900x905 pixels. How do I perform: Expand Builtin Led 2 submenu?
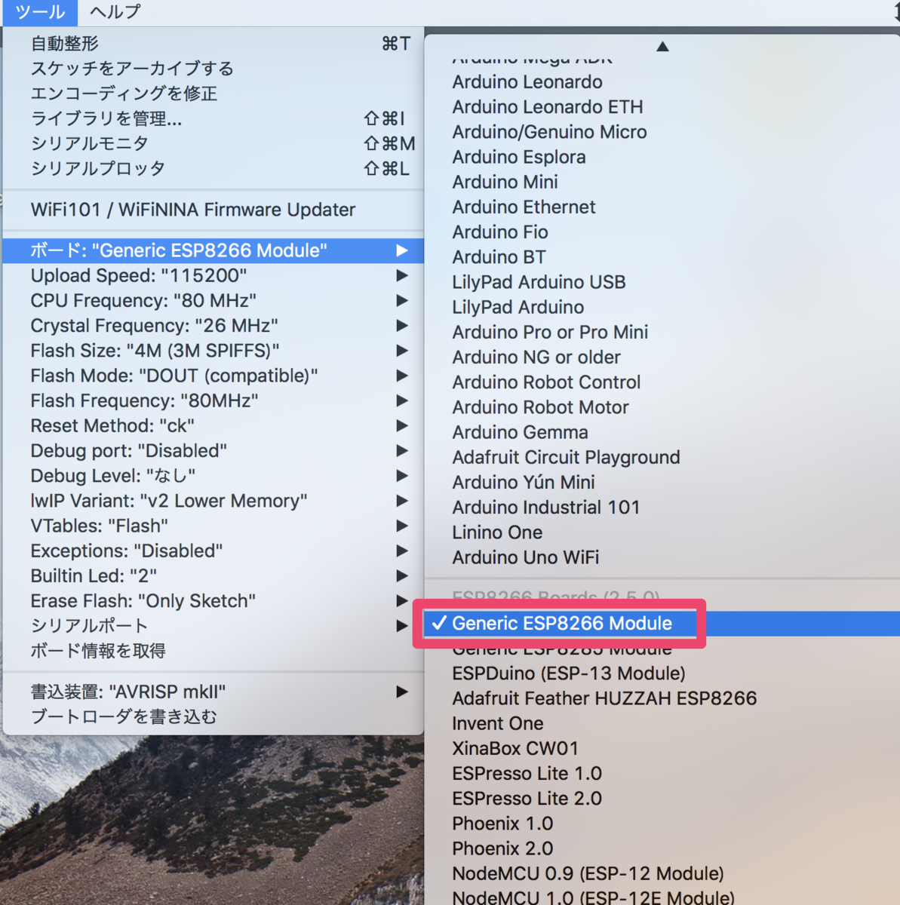(213, 575)
